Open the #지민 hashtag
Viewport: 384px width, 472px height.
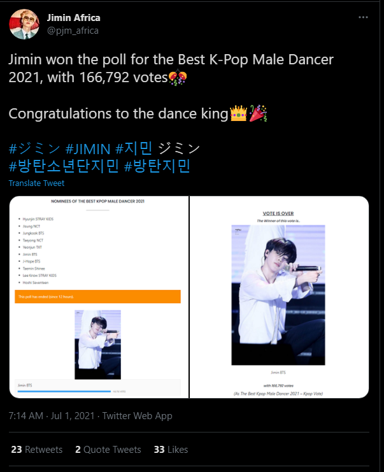[x=134, y=148]
